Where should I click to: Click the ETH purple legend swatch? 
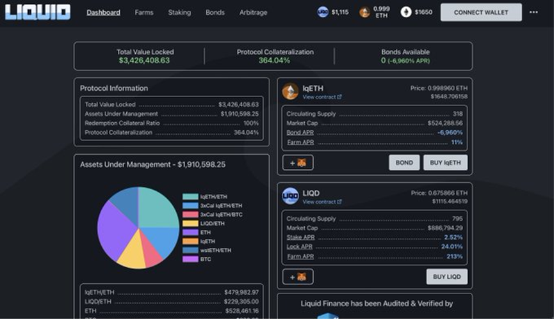[190, 232]
